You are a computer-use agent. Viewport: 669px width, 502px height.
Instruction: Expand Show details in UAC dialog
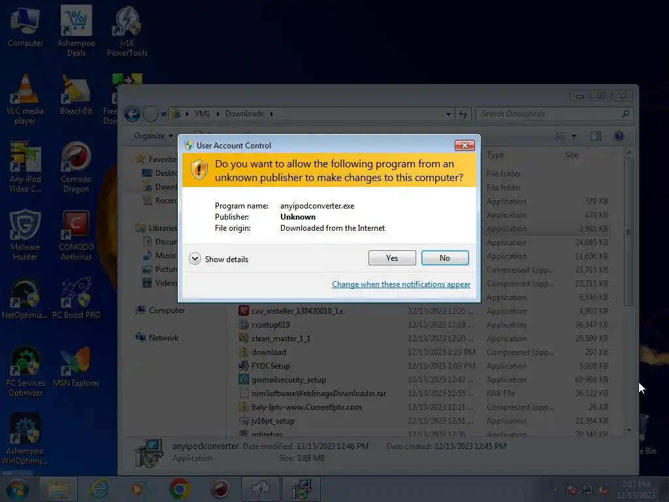(x=218, y=259)
